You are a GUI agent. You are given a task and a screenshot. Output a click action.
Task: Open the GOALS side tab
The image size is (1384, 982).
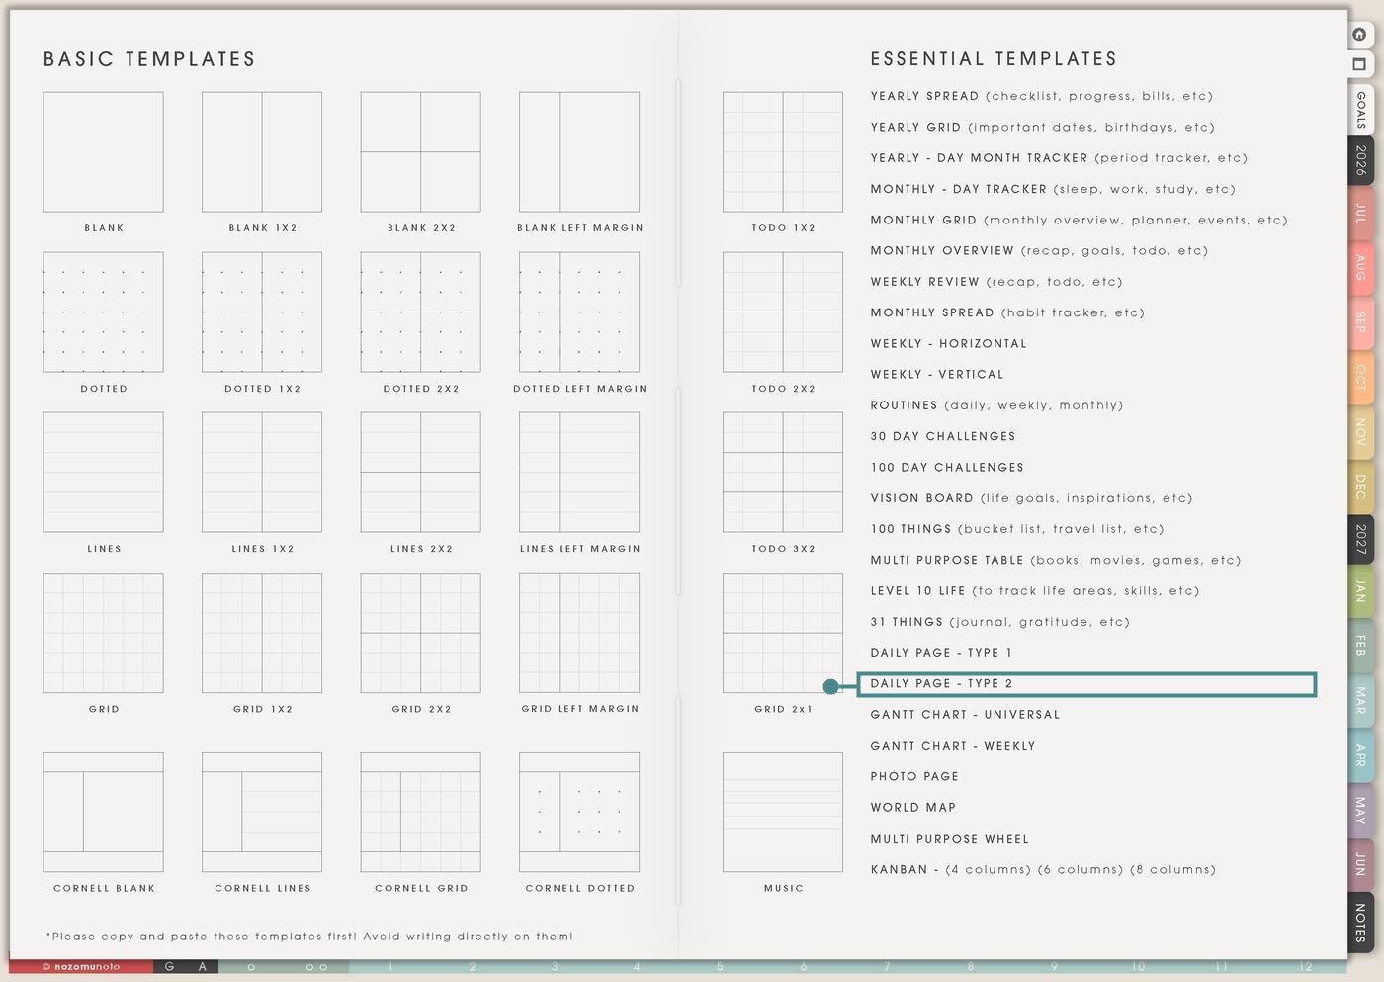[1360, 110]
